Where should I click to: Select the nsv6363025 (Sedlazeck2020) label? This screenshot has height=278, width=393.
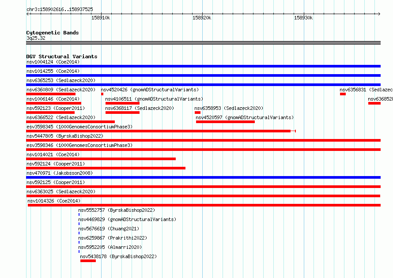point(61,192)
